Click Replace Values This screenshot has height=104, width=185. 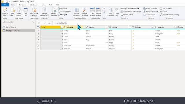coord(127,15)
